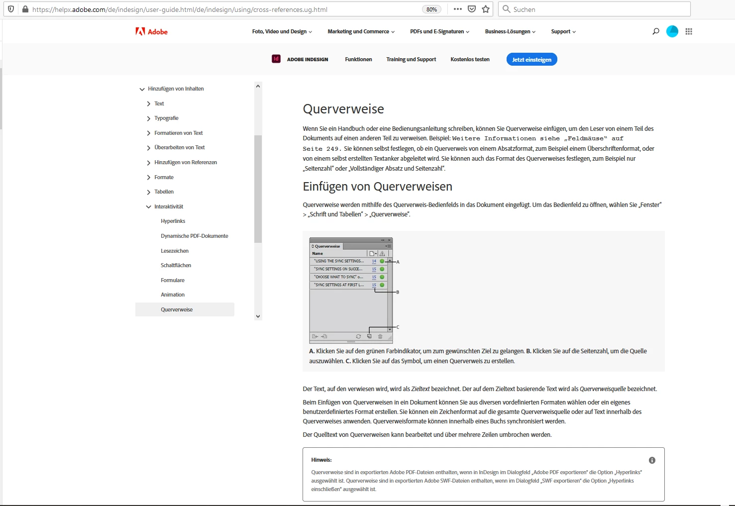Open Dynamische PDF-Dokumente topic
This screenshot has width=735, height=506.
(x=195, y=236)
